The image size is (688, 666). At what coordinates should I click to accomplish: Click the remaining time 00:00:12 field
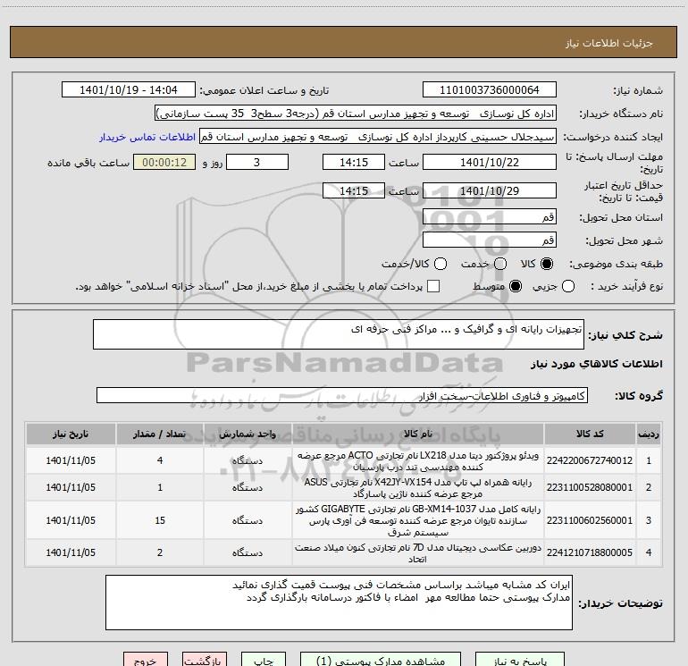(164, 162)
